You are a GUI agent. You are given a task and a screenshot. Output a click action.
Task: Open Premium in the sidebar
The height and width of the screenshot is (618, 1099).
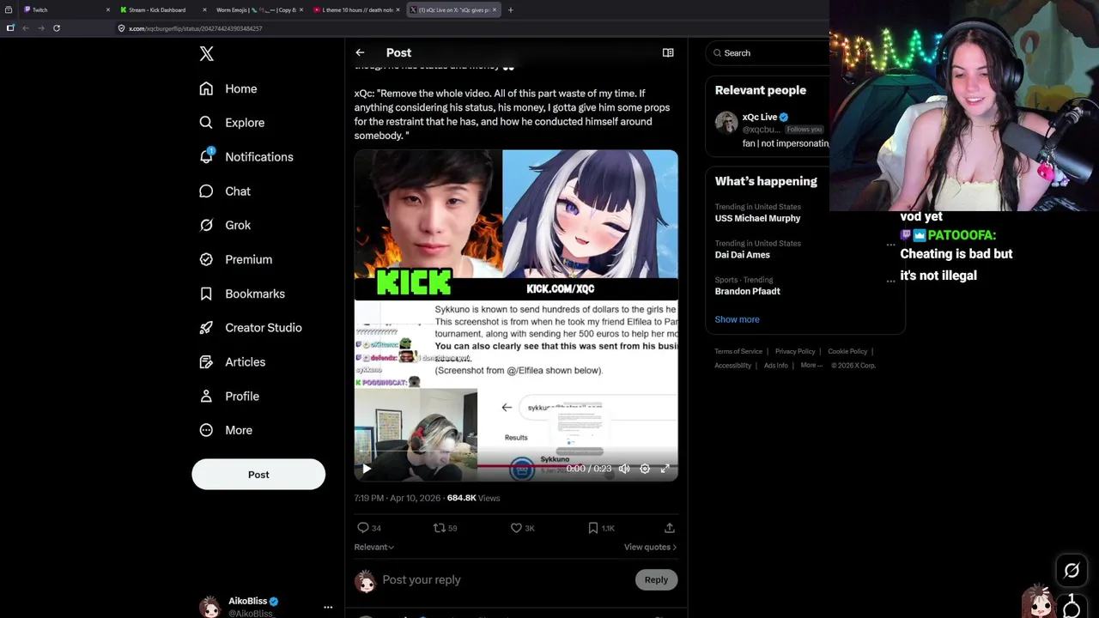coord(235,259)
